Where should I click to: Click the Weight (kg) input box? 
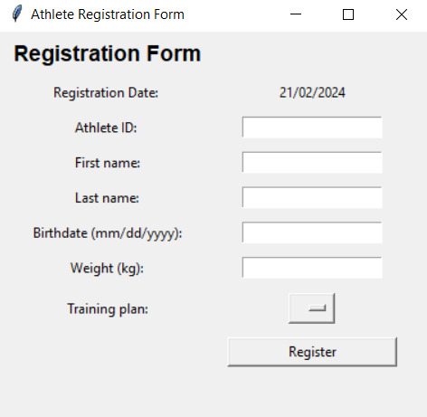(312, 268)
